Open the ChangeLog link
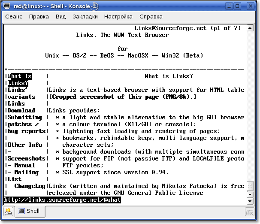The image size is (260, 224). tap(30, 186)
